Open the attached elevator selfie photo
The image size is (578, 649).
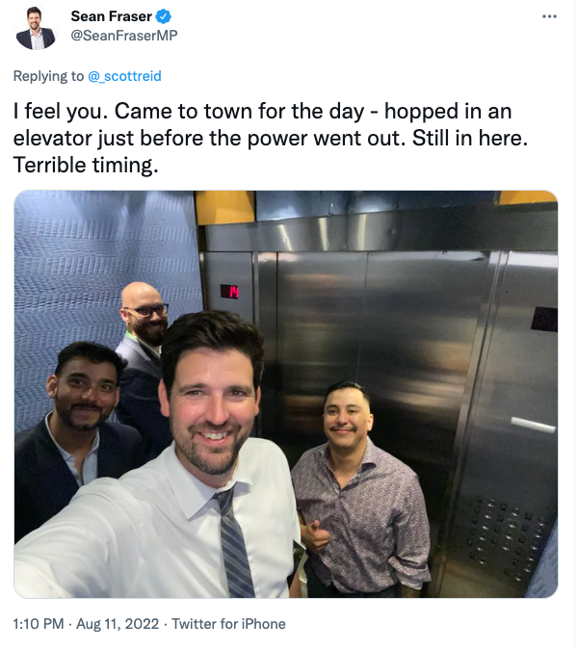(x=286, y=394)
